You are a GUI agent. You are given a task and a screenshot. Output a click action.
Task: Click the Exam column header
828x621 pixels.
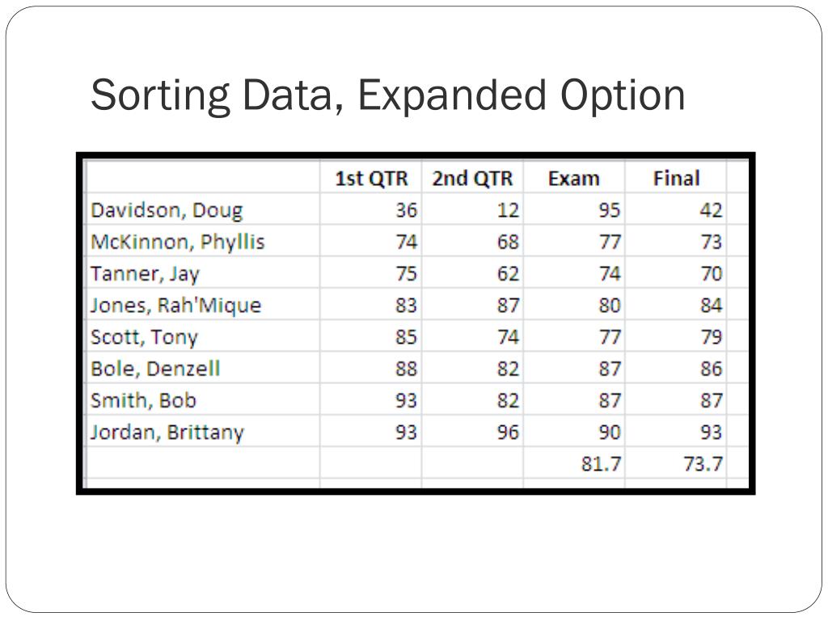point(574,178)
